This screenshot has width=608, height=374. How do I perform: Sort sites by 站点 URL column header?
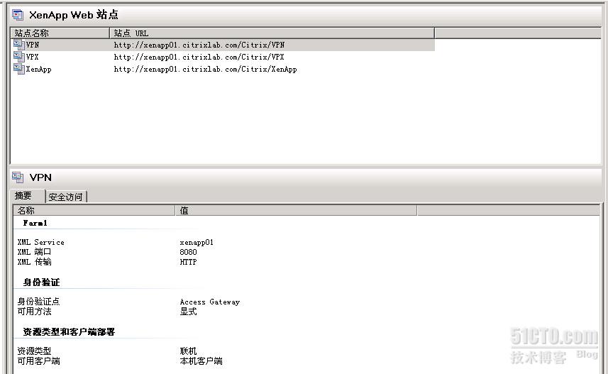pyautogui.click(x=272, y=33)
